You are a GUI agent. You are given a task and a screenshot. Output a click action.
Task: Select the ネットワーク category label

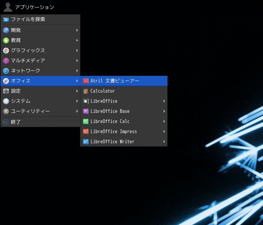26,71
